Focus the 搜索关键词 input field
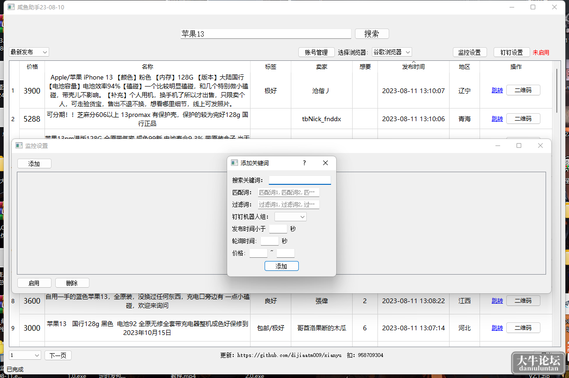569x378 pixels. 300,180
